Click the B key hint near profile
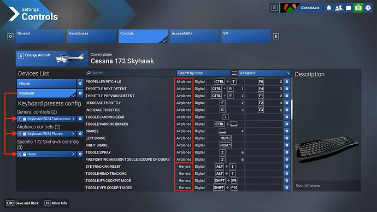The image size is (377, 212). (x=274, y=8)
